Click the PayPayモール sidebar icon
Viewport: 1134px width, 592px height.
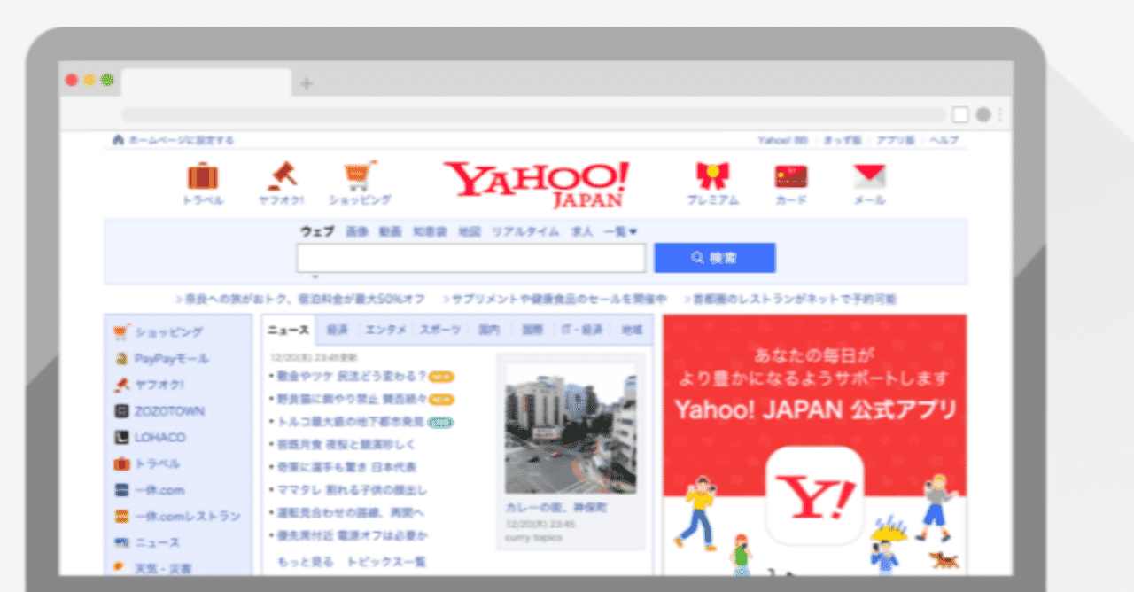coord(122,359)
